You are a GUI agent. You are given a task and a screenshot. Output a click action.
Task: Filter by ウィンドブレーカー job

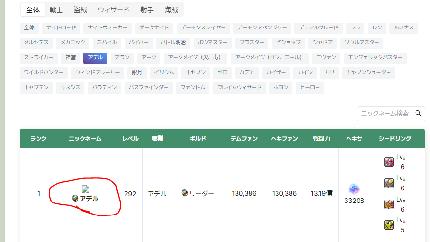tap(97, 73)
